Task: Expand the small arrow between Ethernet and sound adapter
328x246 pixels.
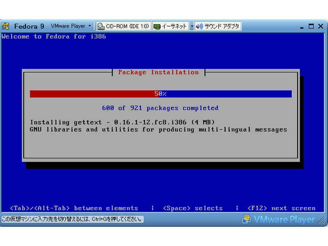Action: point(191,26)
